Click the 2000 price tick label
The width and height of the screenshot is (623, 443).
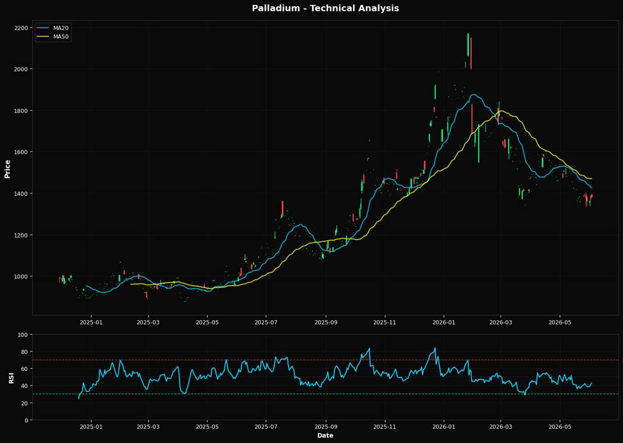coord(21,69)
